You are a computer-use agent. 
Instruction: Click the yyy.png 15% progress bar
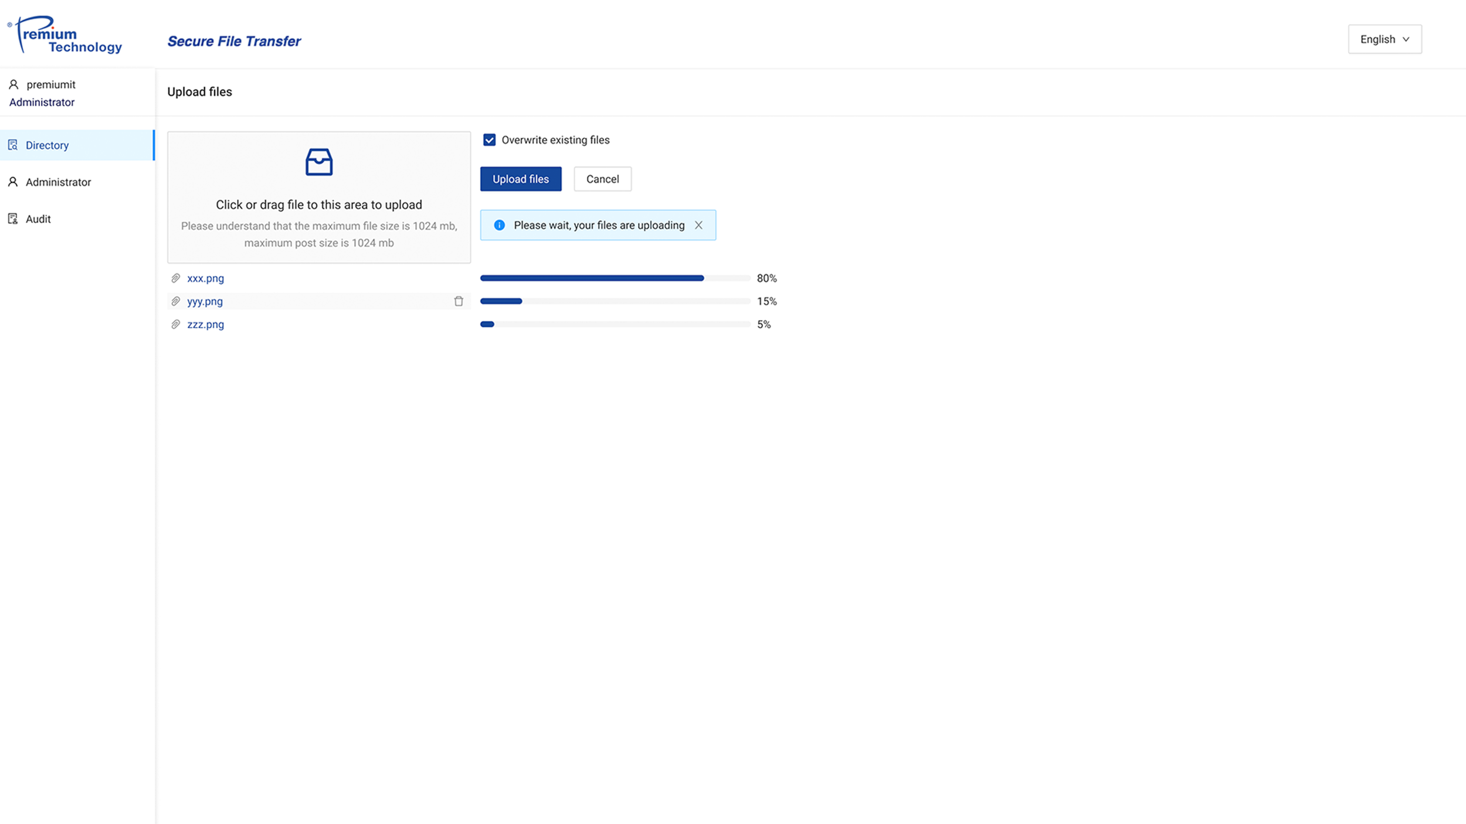(615, 301)
